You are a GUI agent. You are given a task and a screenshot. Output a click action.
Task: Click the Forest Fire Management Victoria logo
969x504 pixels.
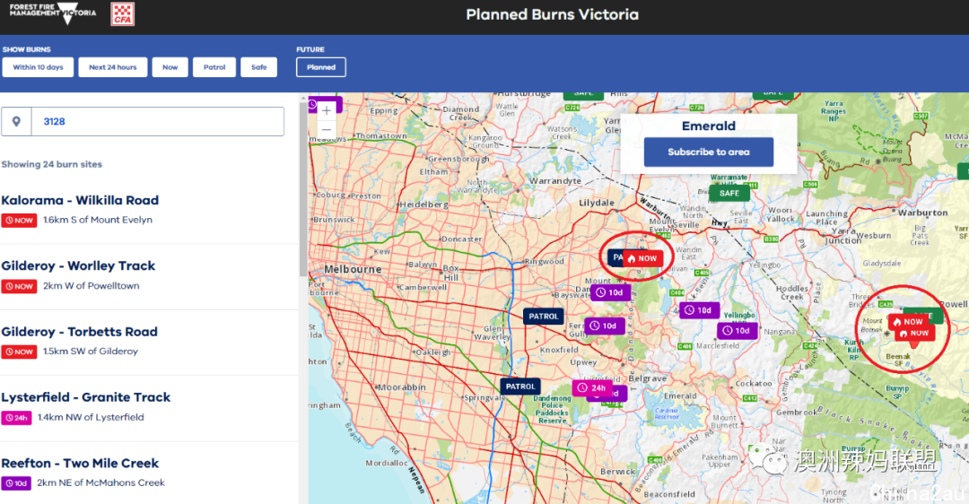pyautogui.click(x=53, y=13)
